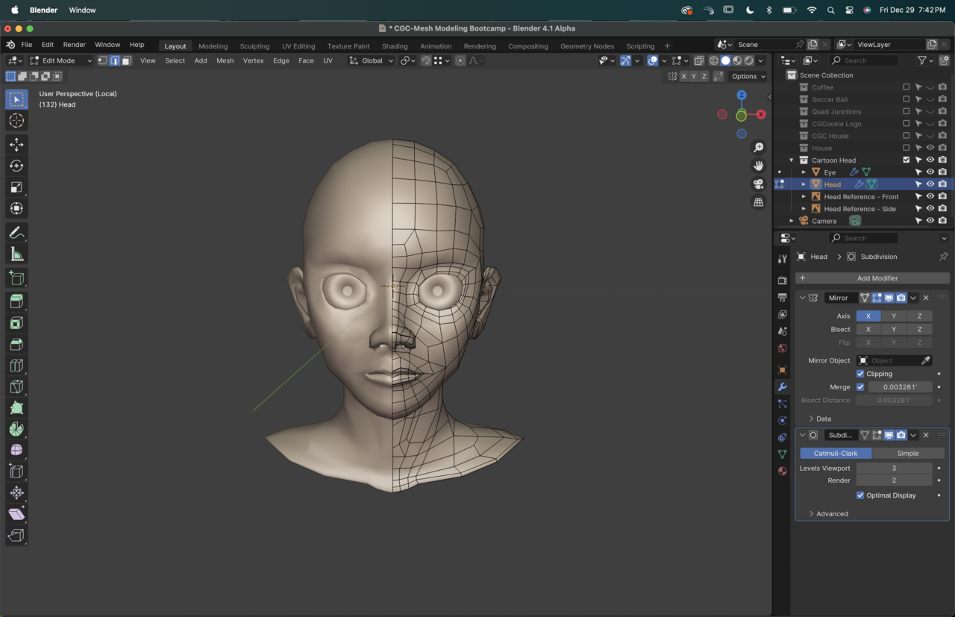This screenshot has width=955, height=617.
Task: Activate the Annotate pencil tool
Action: tap(16, 233)
